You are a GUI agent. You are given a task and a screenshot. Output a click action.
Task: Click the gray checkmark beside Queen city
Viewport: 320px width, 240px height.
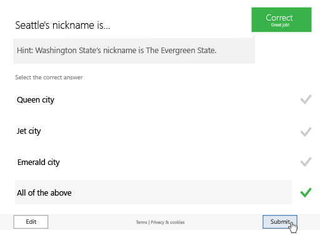click(306, 99)
